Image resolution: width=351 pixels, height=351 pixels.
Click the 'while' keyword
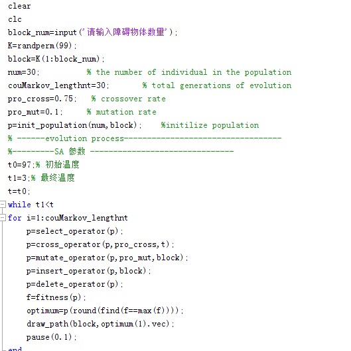click(x=19, y=205)
